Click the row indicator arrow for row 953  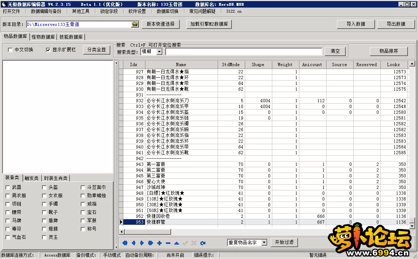[121, 222]
